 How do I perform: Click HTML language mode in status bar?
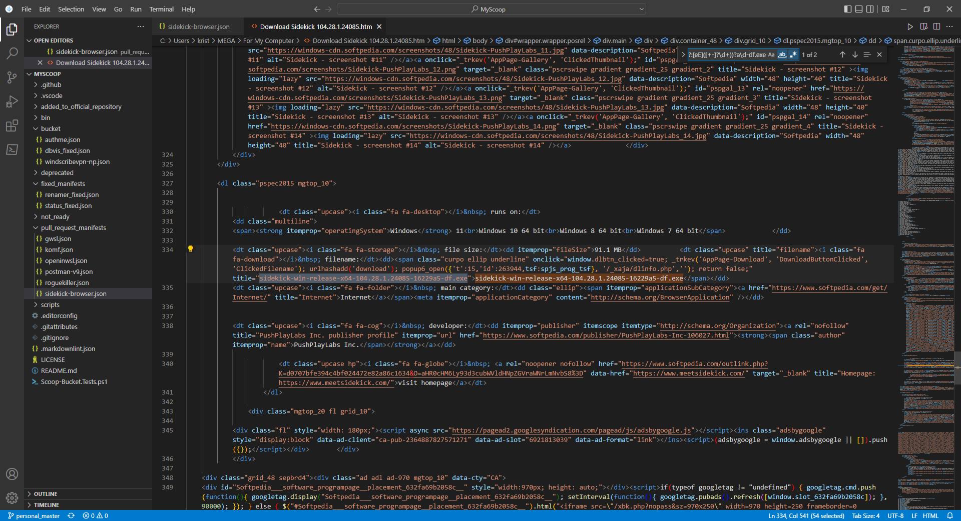(930, 515)
